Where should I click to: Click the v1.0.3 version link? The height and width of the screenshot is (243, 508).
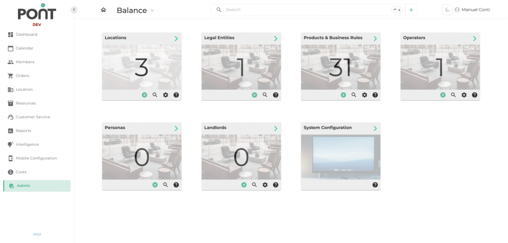(x=37, y=234)
